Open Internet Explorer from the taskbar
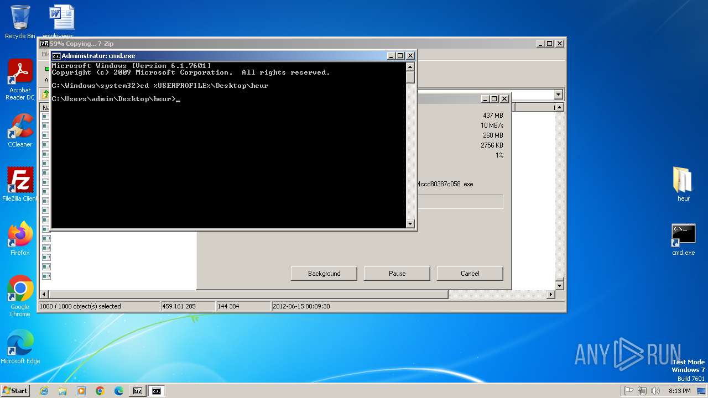Screen dimensions: 708x398 point(44,391)
